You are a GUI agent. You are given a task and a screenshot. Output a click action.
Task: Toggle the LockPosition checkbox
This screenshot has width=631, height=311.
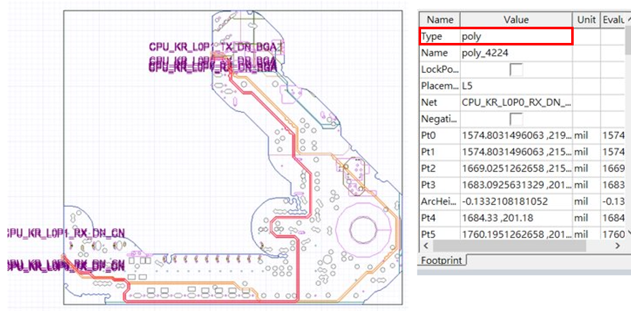pos(516,70)
